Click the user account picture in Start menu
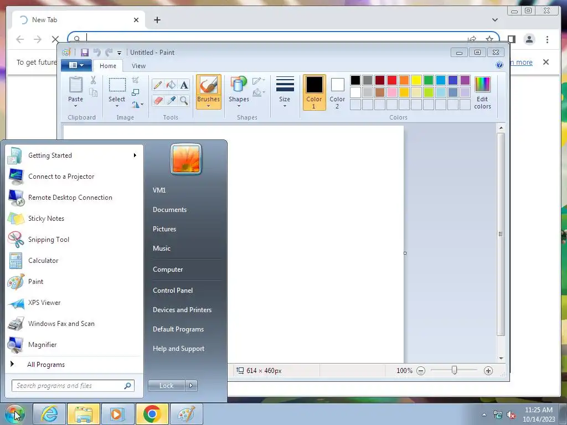The width and height of the screenshot is (567, 425). (186, 159)
